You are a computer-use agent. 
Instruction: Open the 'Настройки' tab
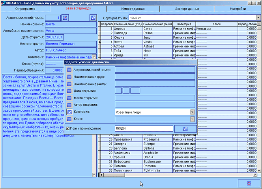pos(238,8)
